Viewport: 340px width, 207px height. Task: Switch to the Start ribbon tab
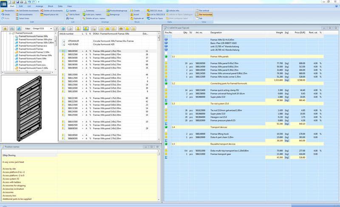pyautogui.click(x=12, y=6)
